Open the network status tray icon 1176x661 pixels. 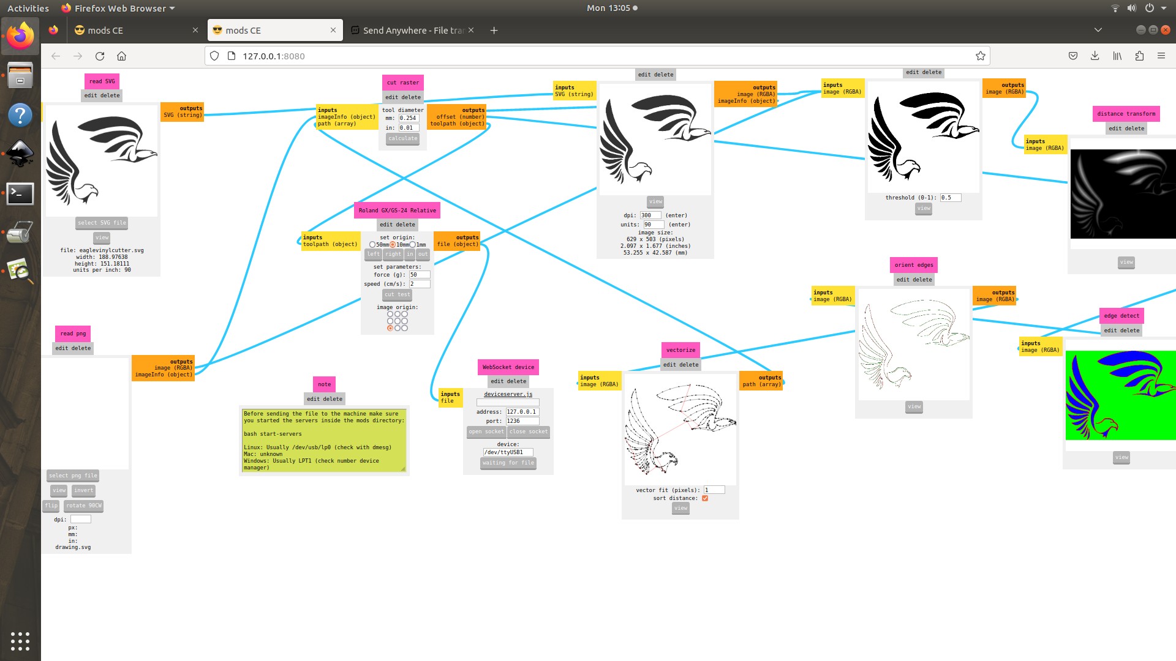1115,8
